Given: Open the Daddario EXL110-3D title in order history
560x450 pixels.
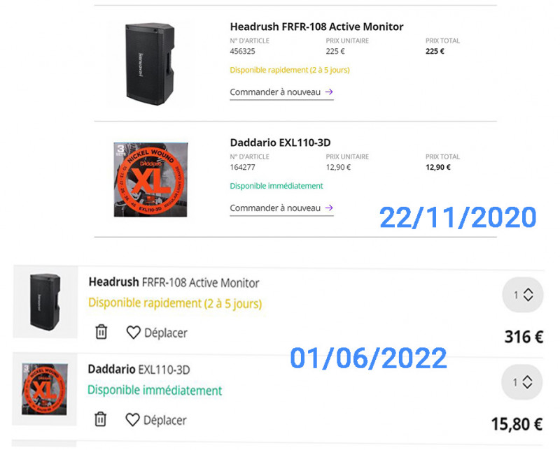Looking at the screenshot, I should [x=280, y=143].
